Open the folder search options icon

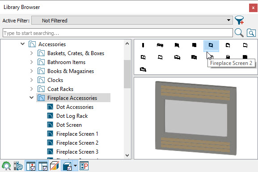251,33
